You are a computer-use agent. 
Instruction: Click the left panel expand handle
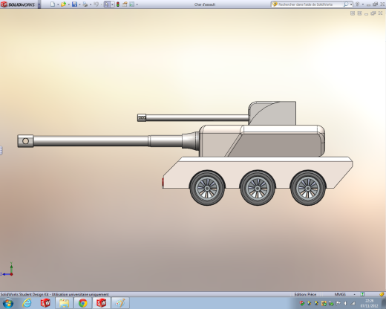(x=1, y=150)
